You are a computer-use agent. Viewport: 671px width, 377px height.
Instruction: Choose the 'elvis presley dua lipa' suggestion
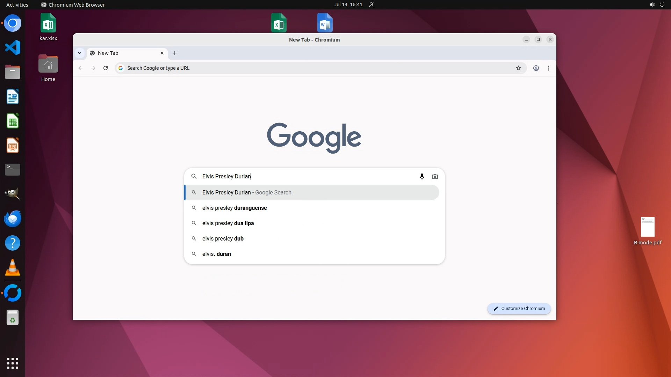coord(228,223)
